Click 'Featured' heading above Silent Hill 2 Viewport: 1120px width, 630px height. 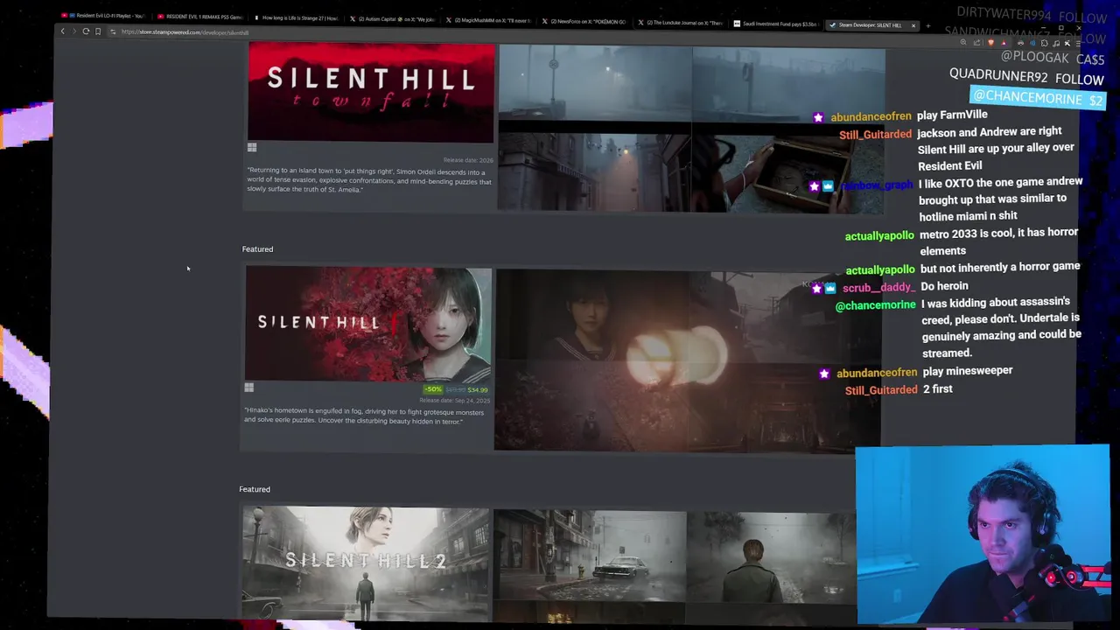click(255, 489)
